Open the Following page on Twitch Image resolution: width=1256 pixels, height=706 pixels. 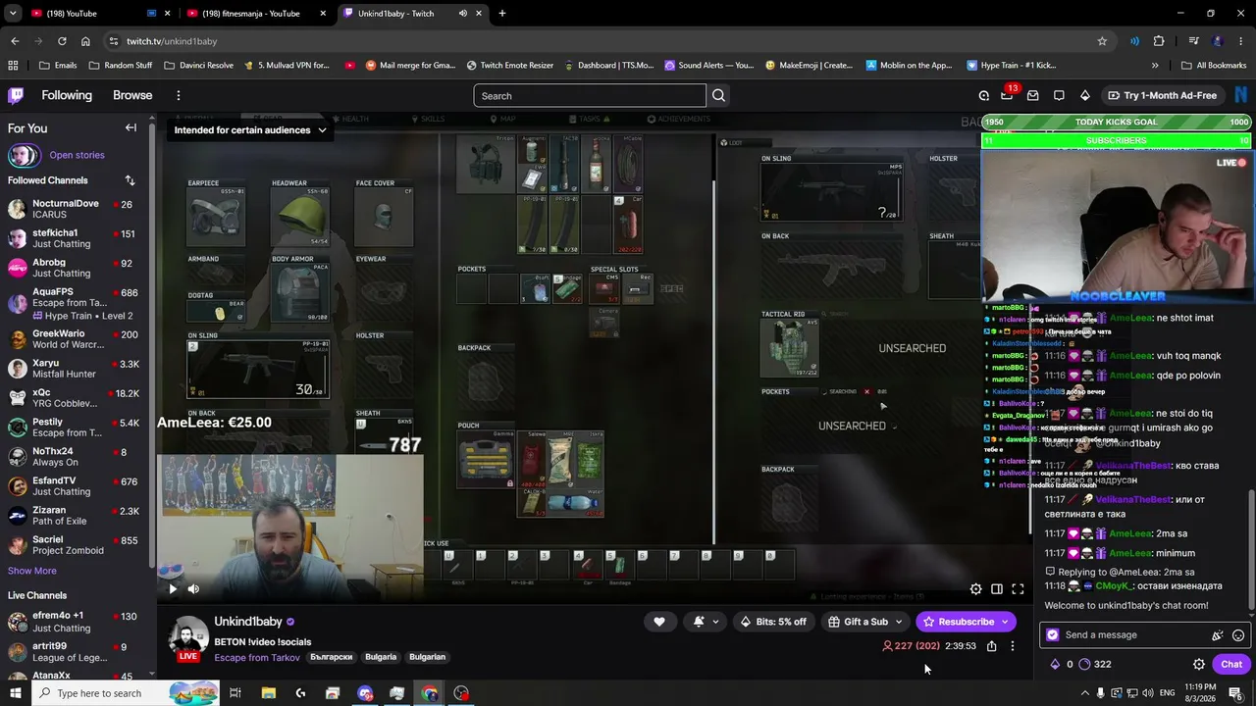[x=67, y=95]
